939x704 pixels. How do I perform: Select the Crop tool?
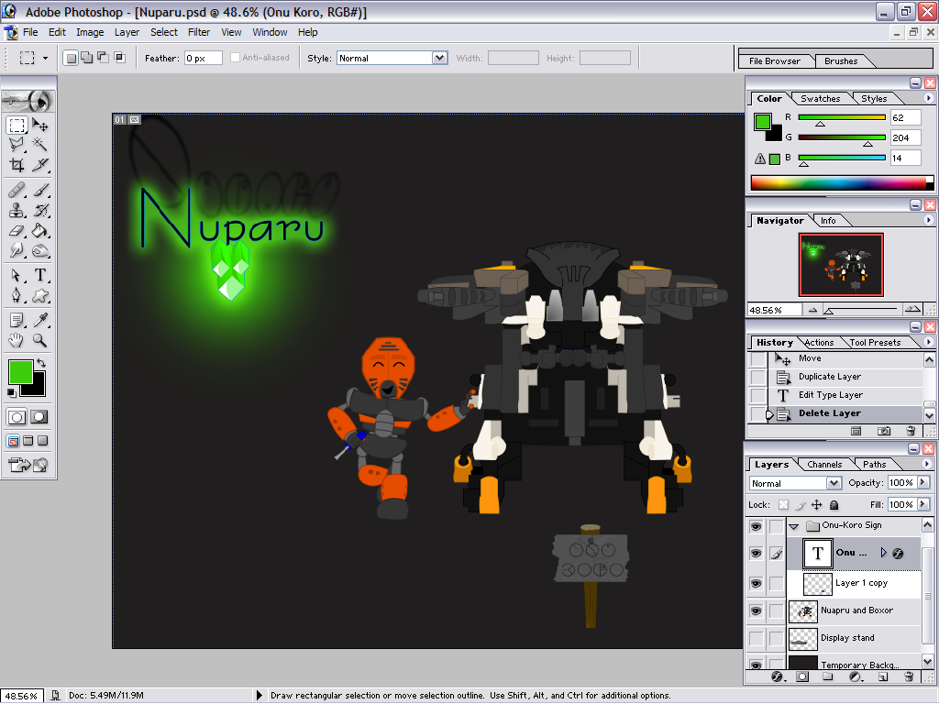tap(17, 162)
